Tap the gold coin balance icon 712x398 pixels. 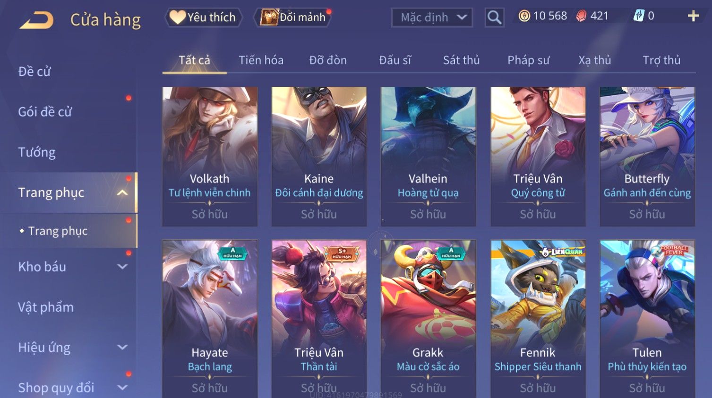524,16
